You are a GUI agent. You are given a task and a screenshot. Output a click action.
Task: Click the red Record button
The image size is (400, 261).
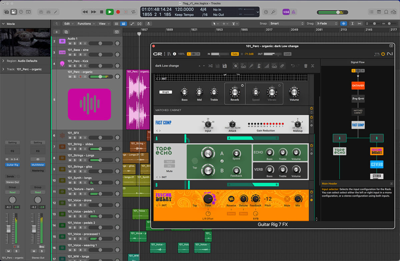click(118, 12)
